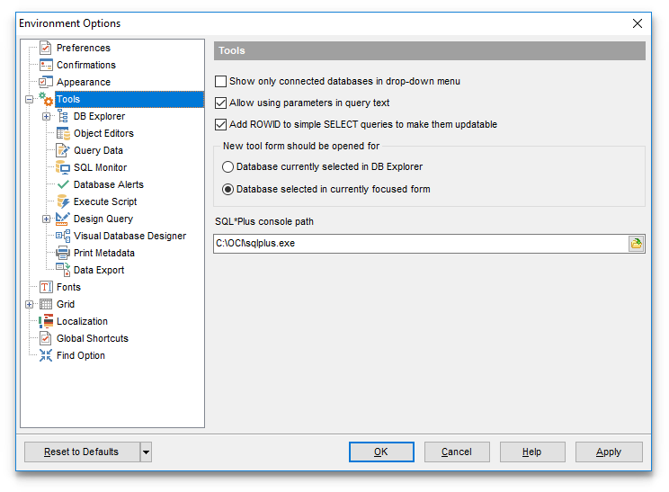Open Database Alerts options
The height and width of the screenshot is (492, 669).
pyautogui.click(x=109, y=184)
